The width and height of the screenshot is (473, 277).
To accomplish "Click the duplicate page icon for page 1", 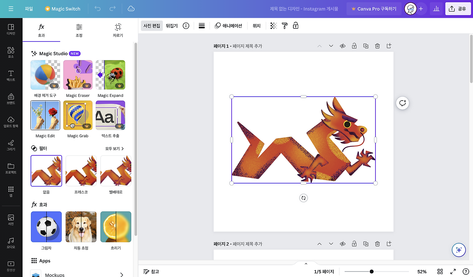I will [x=366, y=46].
